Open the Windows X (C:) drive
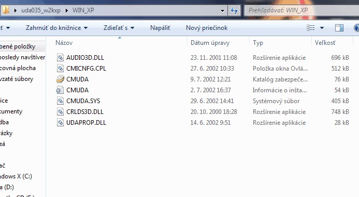 pyautogui.click(x=16, y=176)
